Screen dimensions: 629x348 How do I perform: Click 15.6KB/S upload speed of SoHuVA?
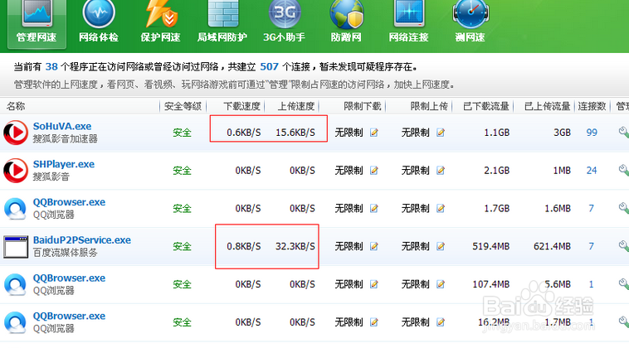click(x=295, y=132)
